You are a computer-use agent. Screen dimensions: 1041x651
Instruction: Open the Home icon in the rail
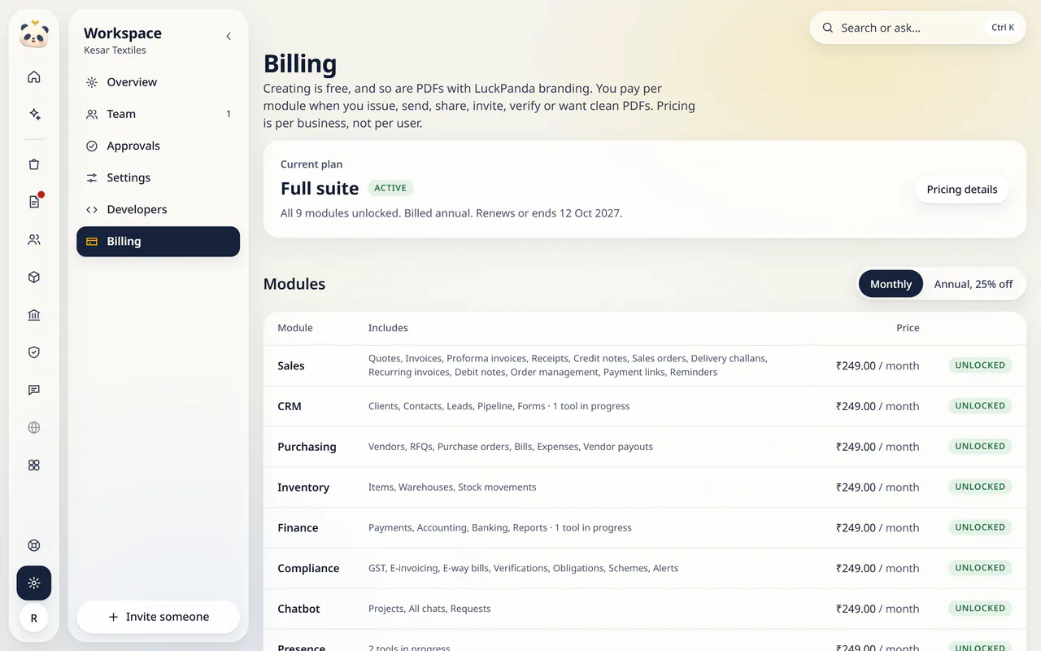click(34, 77)
